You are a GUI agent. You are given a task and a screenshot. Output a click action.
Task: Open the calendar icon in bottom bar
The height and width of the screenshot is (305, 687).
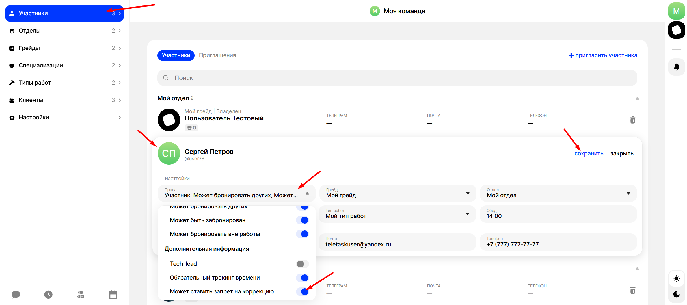click(x=113, y=295)
